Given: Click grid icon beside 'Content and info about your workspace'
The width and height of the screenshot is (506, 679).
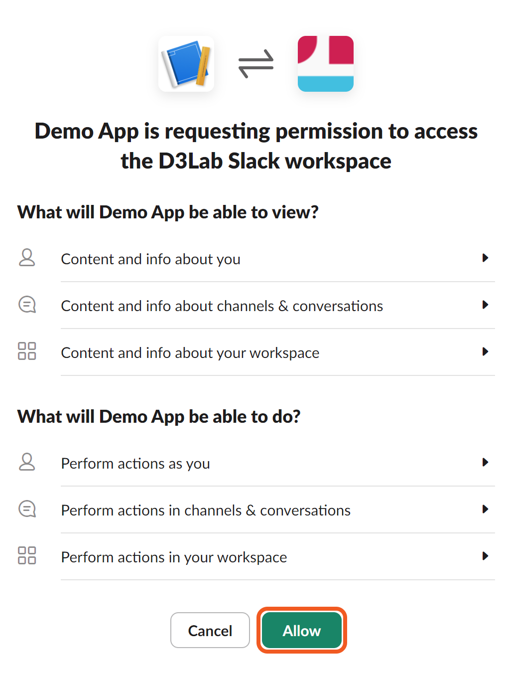Looking at the screenshot, I should tap(27, 351).
